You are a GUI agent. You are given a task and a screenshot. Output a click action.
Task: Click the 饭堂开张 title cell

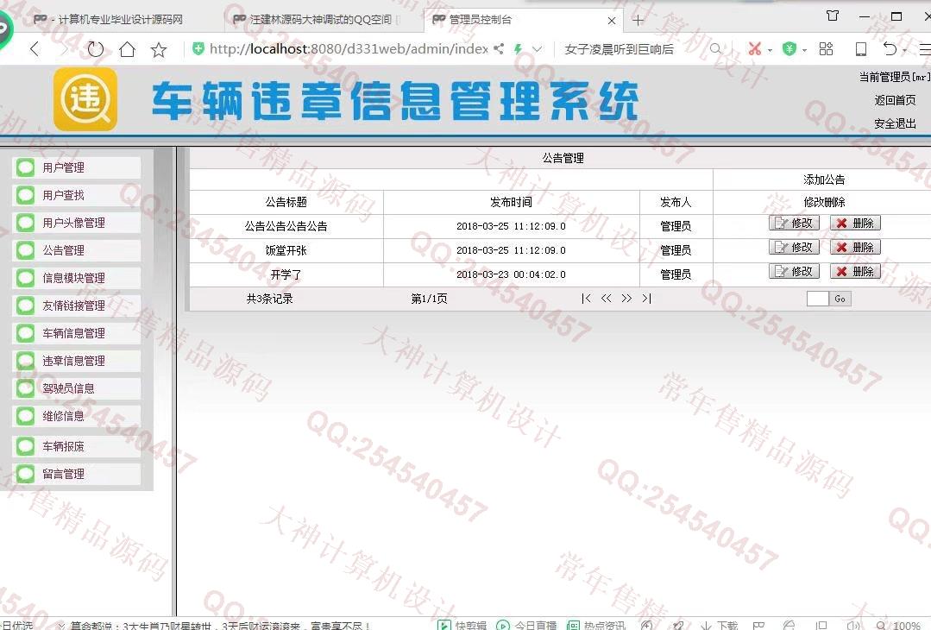tap(286, 250)
